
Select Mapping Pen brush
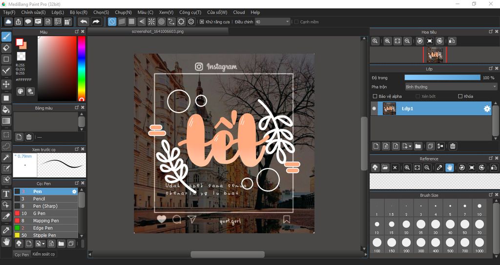point(45,221)
